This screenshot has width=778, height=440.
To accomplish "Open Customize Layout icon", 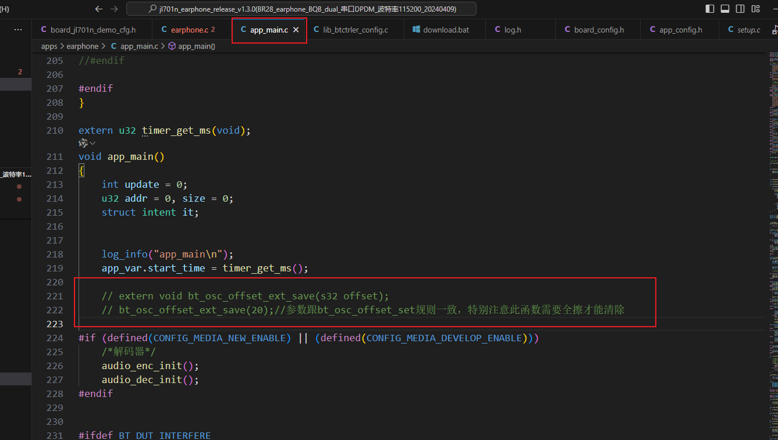I will point(755,9).
